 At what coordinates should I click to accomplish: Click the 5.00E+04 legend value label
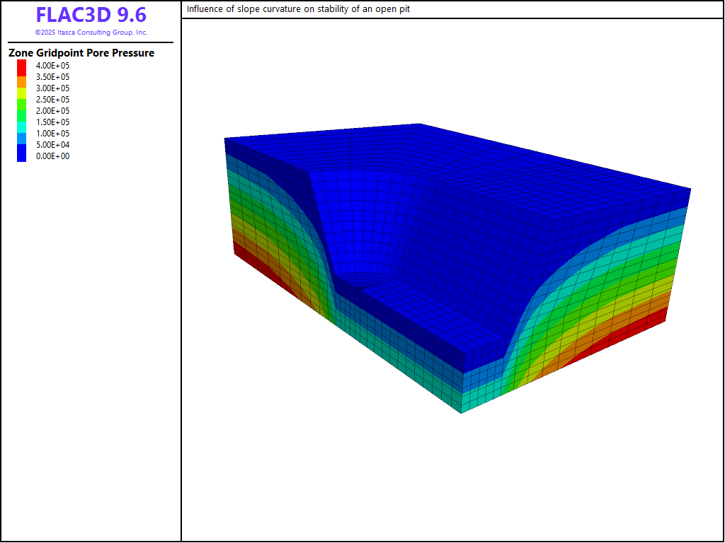click(x=52, y=145)
